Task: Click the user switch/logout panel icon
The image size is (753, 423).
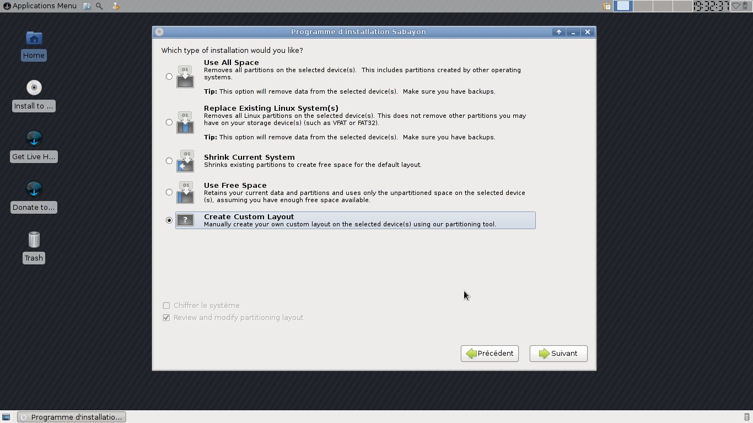Action: [x=116, y=6]
